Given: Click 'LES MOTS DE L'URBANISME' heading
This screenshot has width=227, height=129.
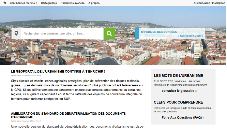Looking at the screenshot, I should coord(178,75).
